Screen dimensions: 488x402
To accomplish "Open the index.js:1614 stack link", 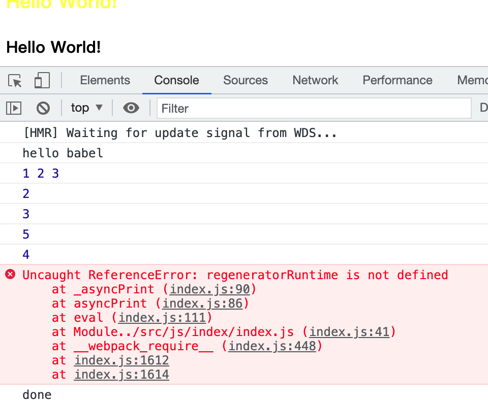I will (121, 375).
